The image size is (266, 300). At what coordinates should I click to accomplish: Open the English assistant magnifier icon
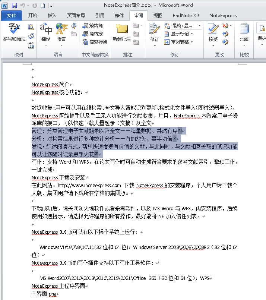point(74,26)
